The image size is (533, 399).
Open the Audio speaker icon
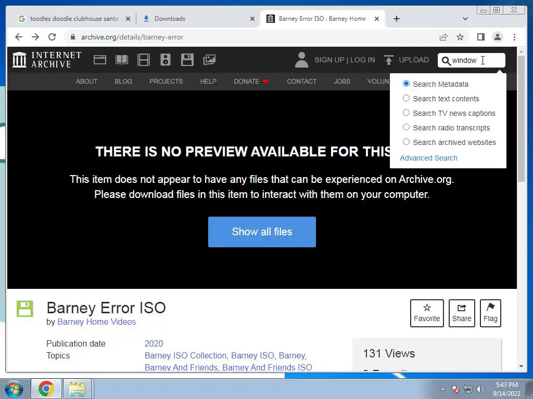click(165, 60)
